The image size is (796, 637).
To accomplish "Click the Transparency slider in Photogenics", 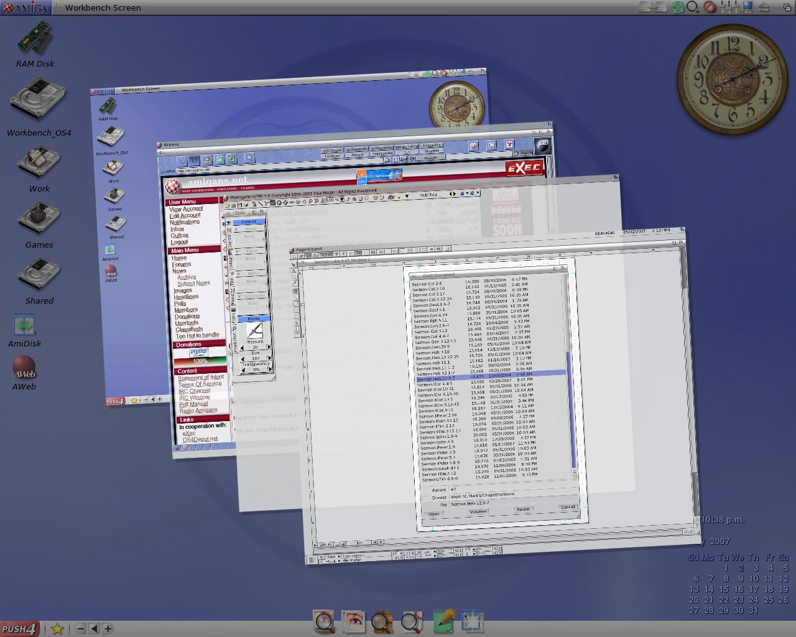I will (x=256, y=370).
